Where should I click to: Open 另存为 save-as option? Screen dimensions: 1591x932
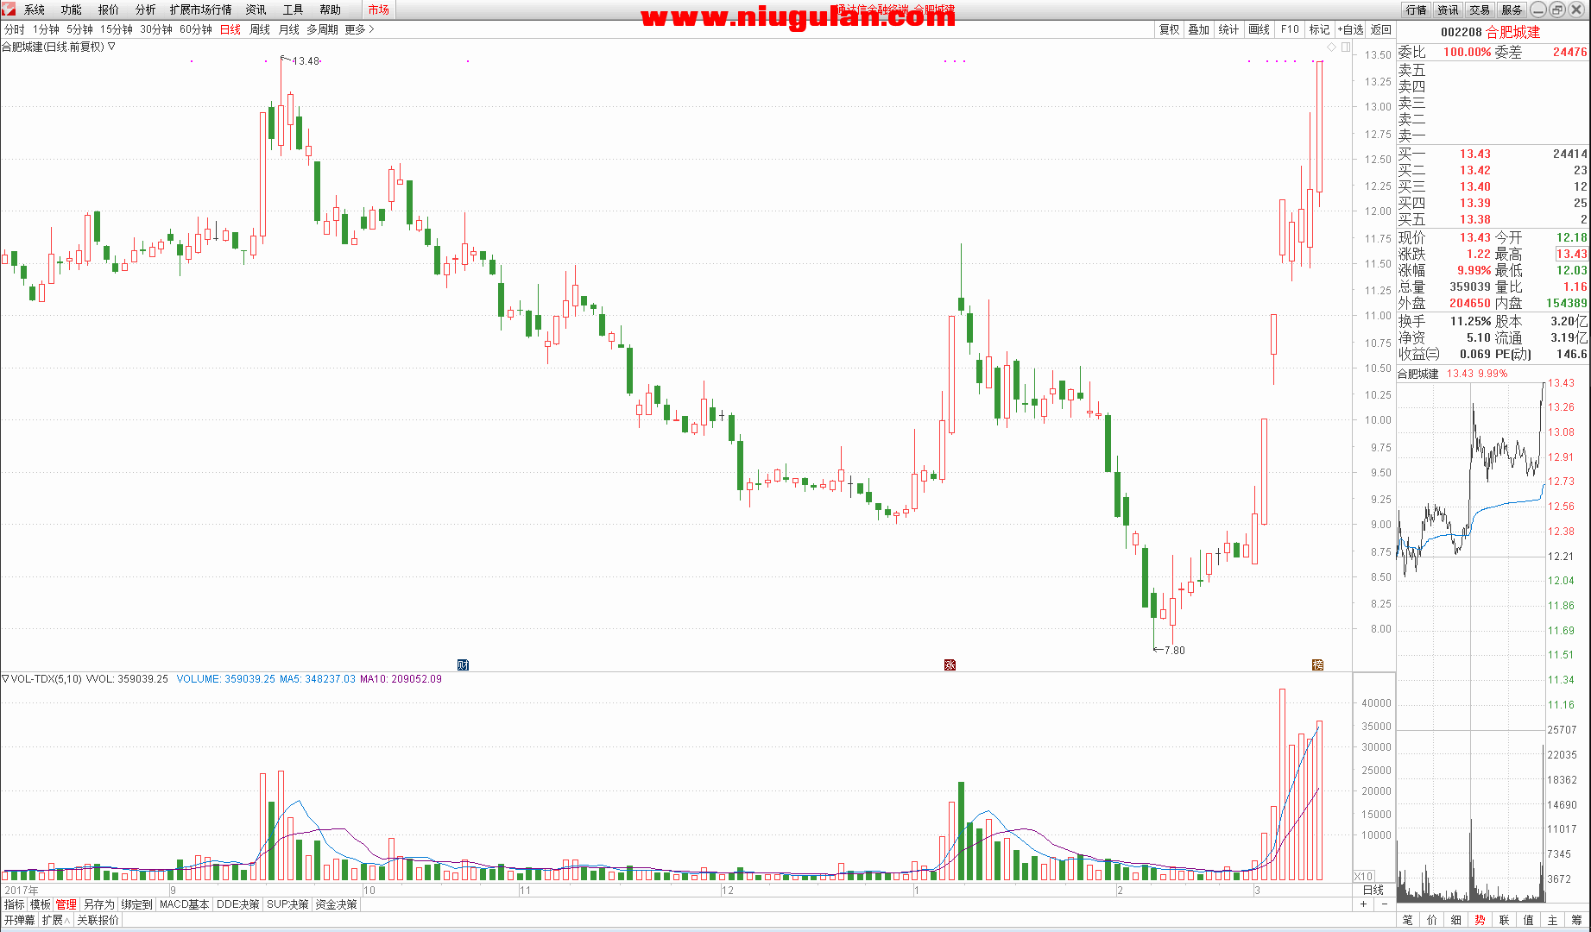pos(99,904)
